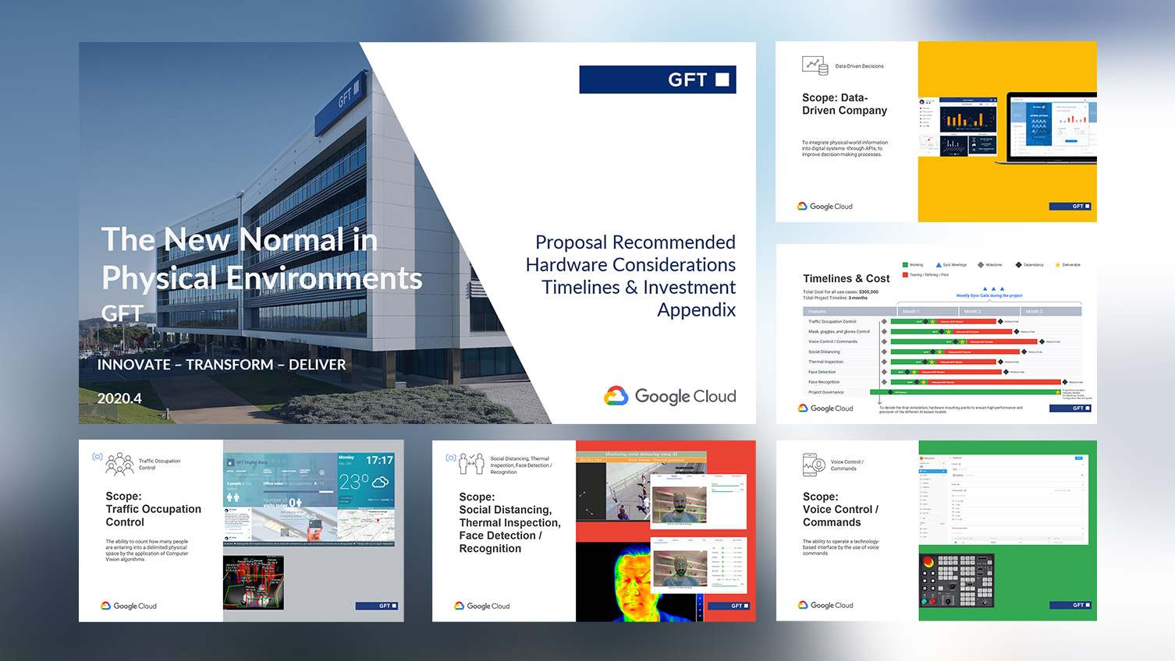Screen dimensions: 1175x661
Task: Click Google Cloud logo on Traffic Occupation slide
Action: click(129, 606)
